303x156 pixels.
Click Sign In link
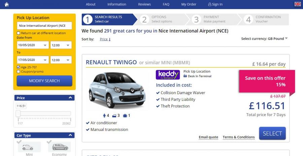click(215, 4)
